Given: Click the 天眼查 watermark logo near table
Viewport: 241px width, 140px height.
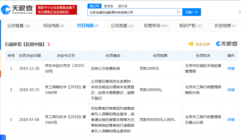Looking at the screenshot, I should (227, 44).
